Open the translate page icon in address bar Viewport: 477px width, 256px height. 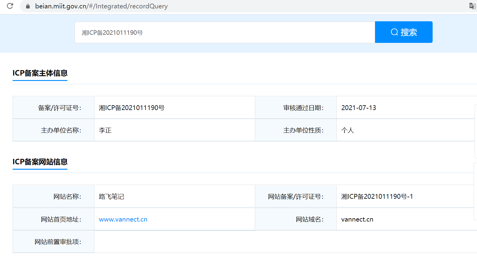(472, 6)
